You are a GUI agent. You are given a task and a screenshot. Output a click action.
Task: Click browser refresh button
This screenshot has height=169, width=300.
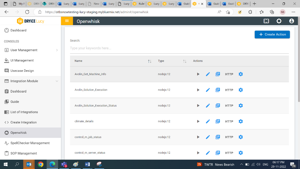[27, 12]
